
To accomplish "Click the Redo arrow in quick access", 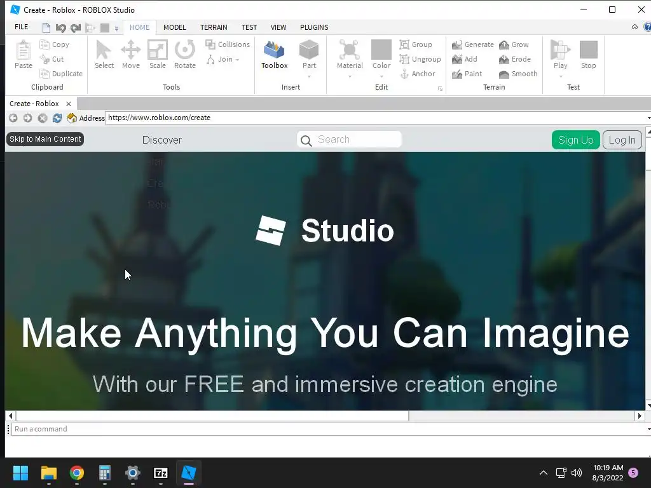I will pos(76,28).
